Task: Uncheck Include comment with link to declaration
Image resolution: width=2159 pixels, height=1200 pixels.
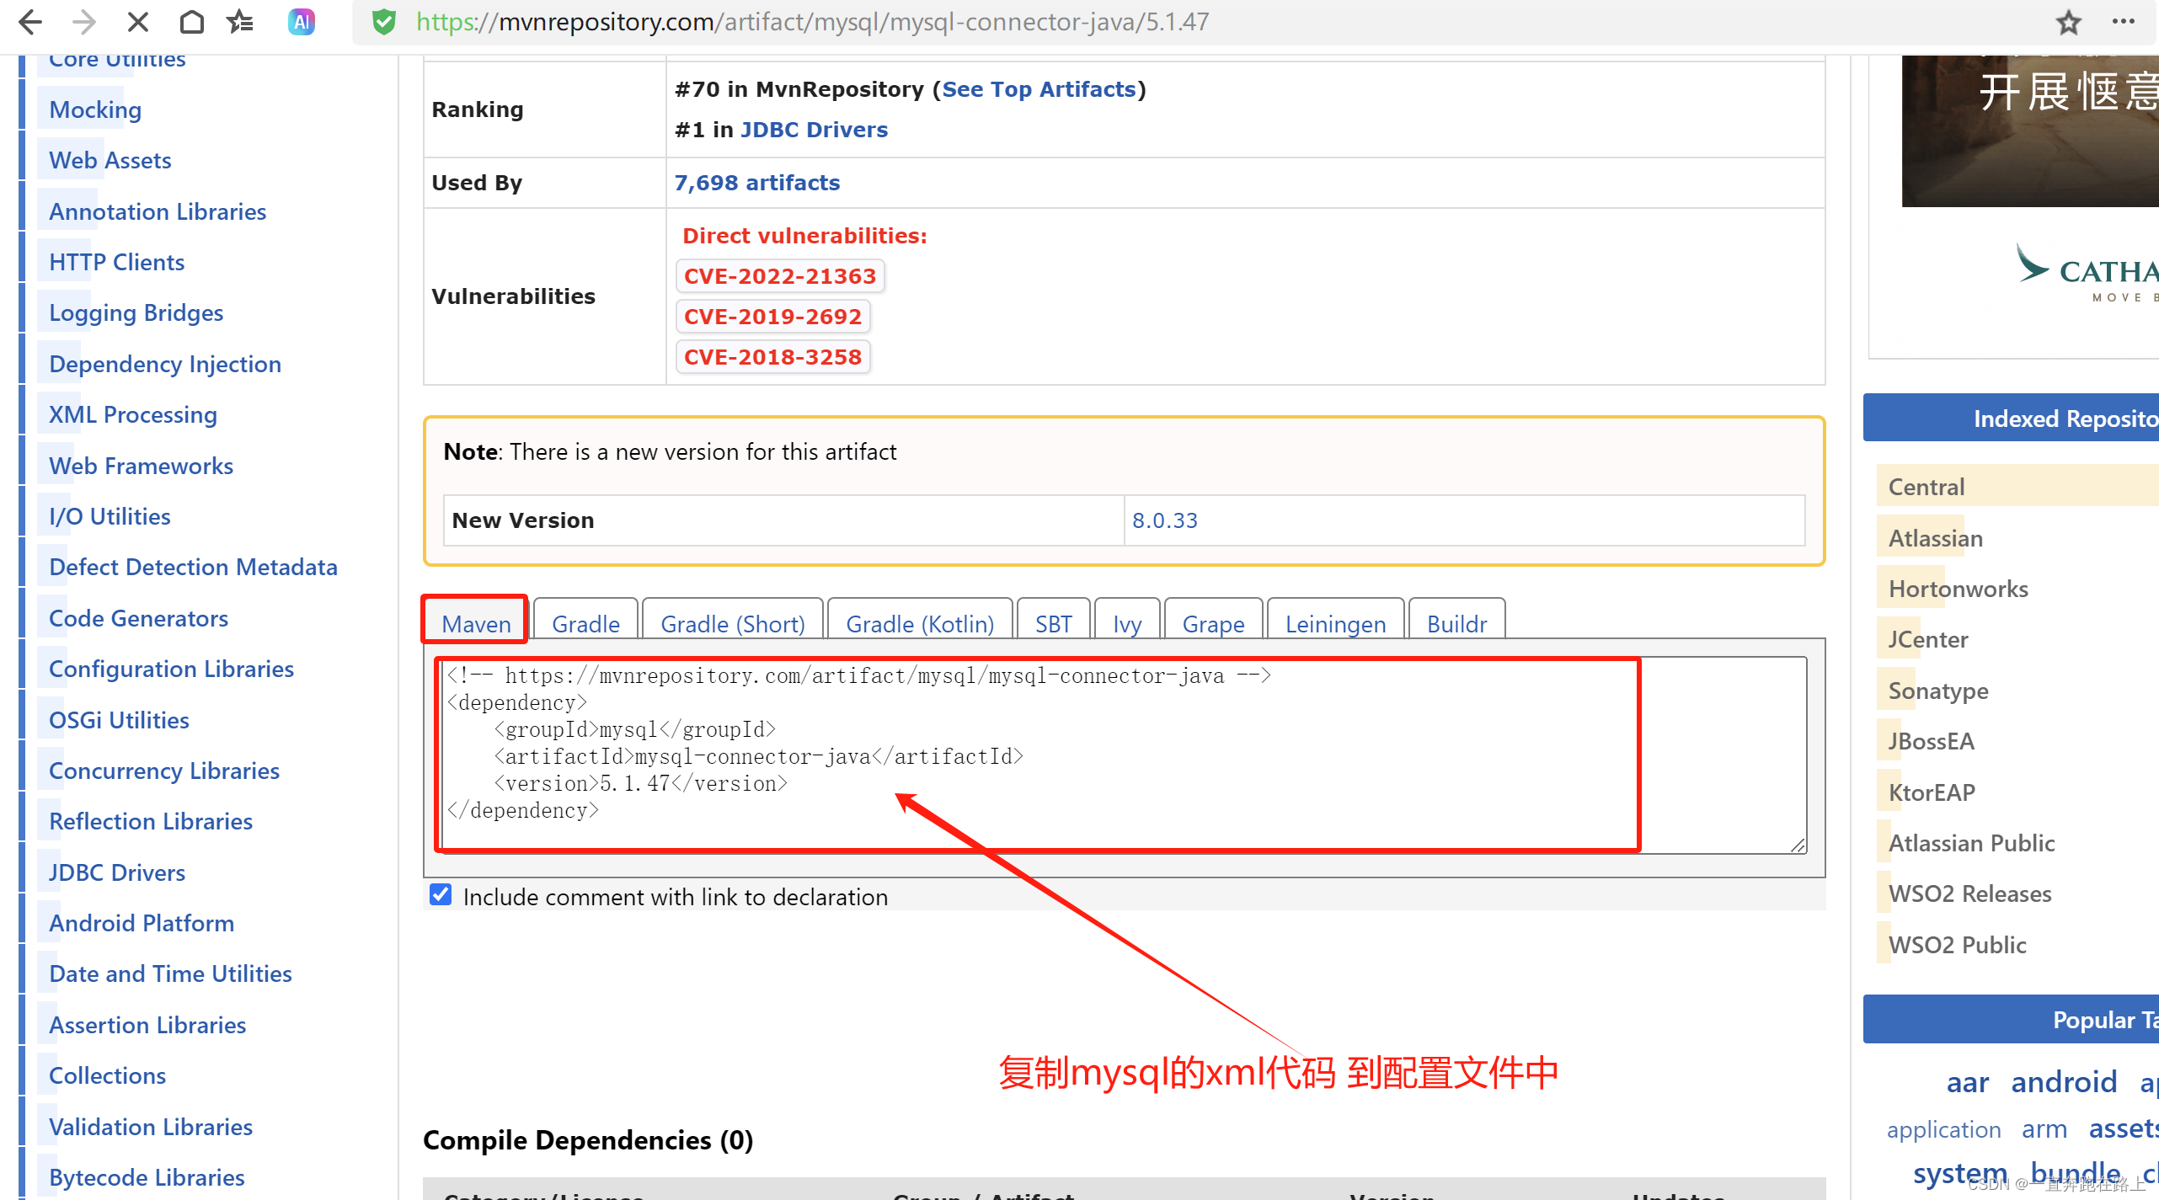Action: pos(441,894)
